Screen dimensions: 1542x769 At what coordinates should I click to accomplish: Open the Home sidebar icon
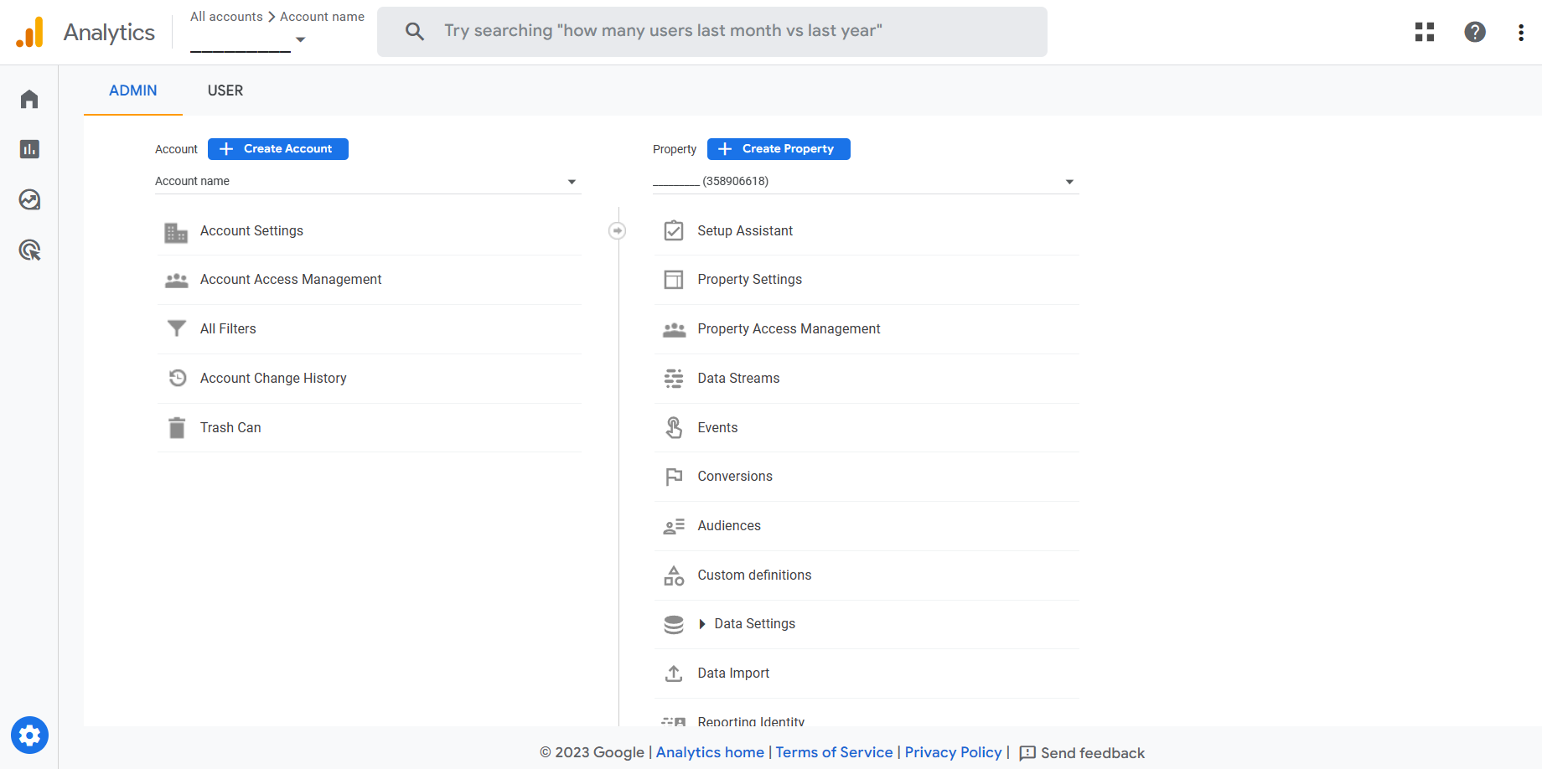(x=29, y=99)
